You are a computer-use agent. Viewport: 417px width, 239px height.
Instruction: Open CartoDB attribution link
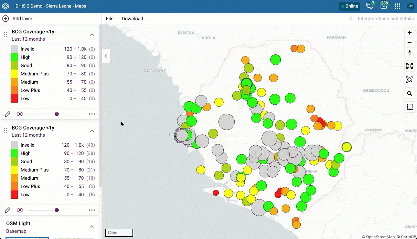point(408,237)
